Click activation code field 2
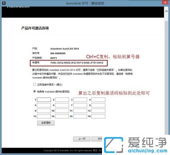170x155 pixels. [62, 100]
